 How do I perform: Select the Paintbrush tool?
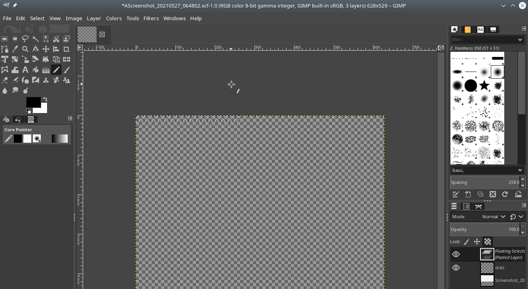(66, 70)
